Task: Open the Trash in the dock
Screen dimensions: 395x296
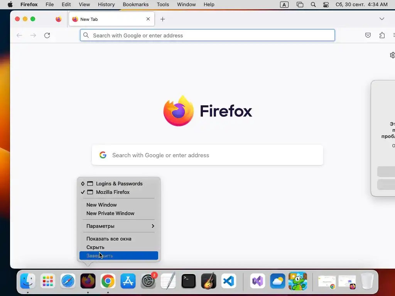Action: (367, 281)
